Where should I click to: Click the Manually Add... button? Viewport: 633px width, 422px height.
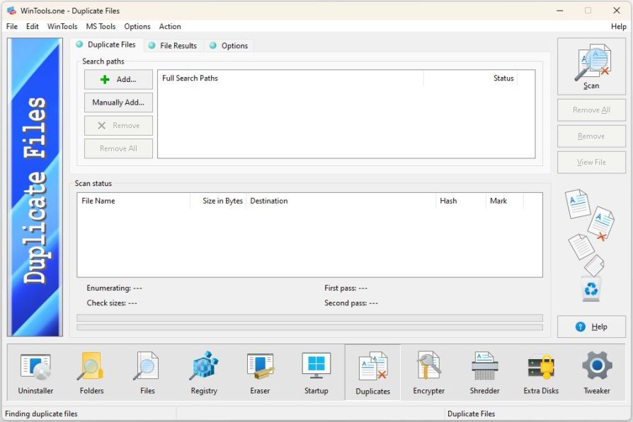point(118,102)
